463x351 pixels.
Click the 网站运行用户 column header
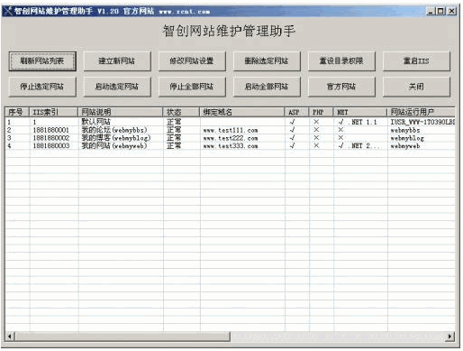pyautogui.click(x=421, y=112)
